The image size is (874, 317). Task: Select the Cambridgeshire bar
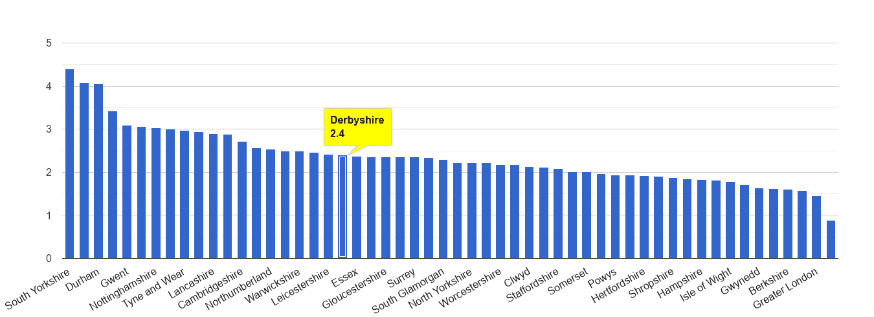click(241, 200)
